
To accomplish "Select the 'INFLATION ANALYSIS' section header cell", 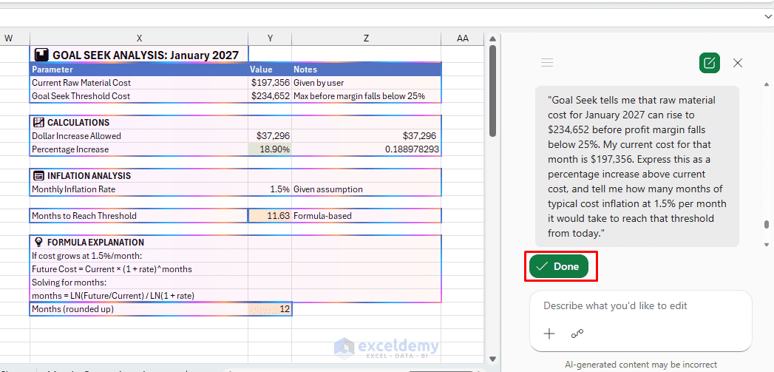I will pyautogui.click(x=139, y=176).
